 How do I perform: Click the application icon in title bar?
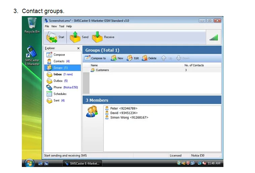[x=46, y=20]
